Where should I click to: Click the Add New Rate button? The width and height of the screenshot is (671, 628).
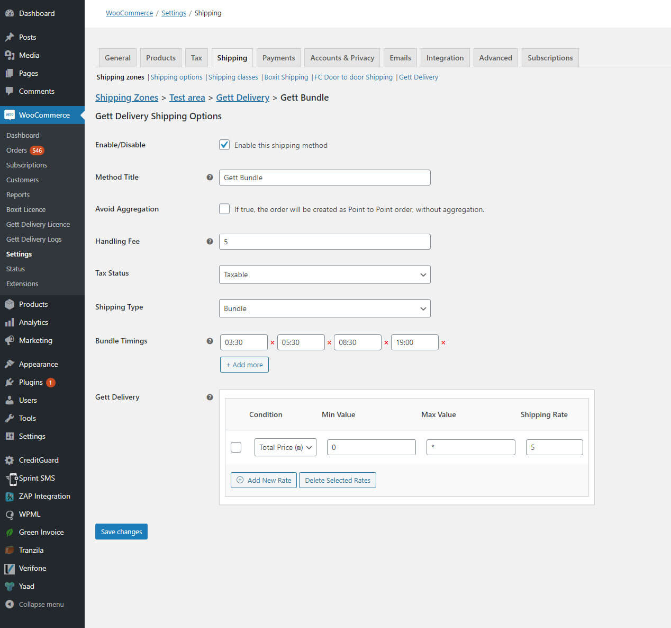coord(264,480)
